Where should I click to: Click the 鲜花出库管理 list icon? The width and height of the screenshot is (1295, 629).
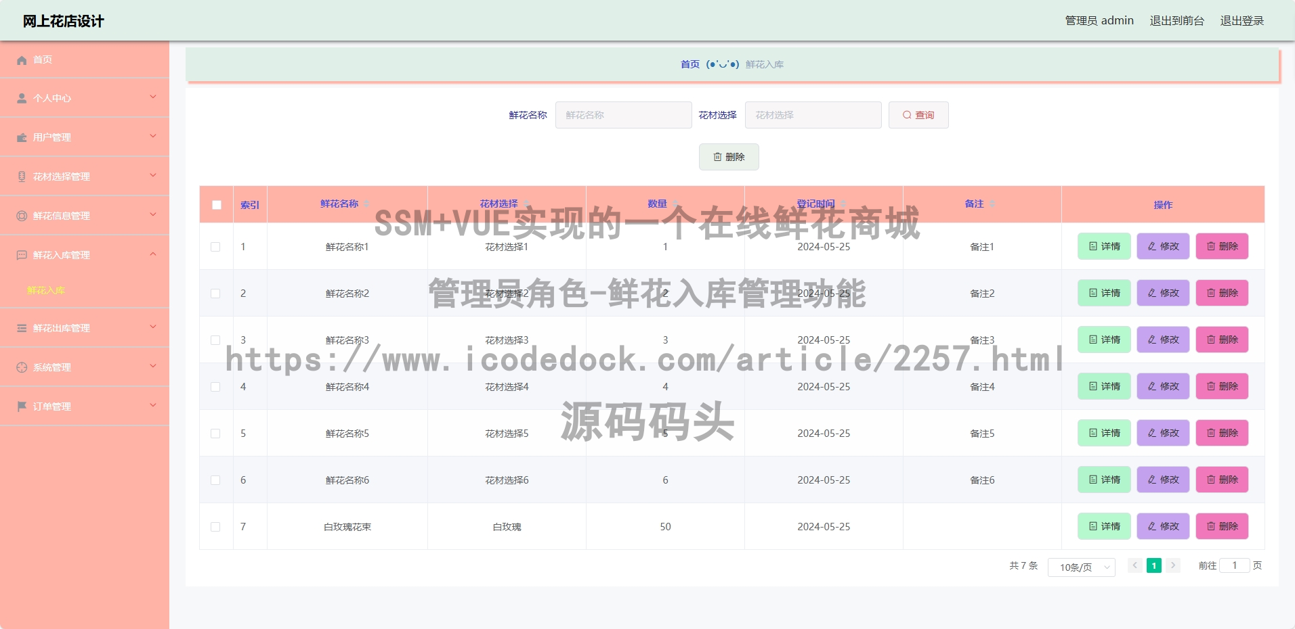pyautogui.click(x=22, y=328)
